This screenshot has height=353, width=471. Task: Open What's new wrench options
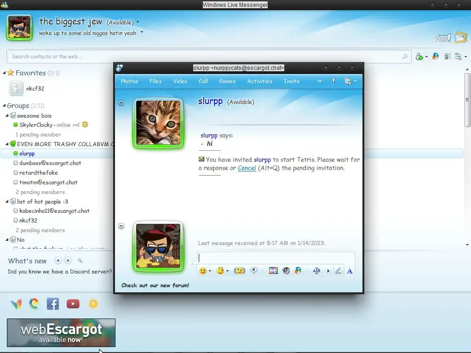(80, 261)
